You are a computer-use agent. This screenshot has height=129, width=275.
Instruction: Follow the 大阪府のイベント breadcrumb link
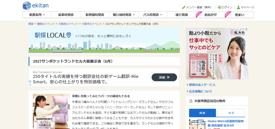point(69,24)
